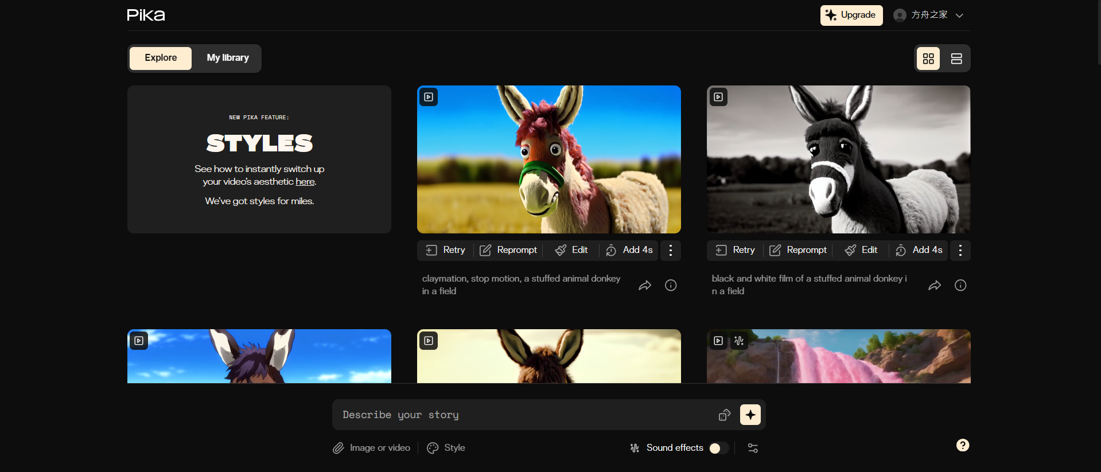This screenshot has height=472, width=1101.
Task: Open the Style palette option
Action: 446,448
